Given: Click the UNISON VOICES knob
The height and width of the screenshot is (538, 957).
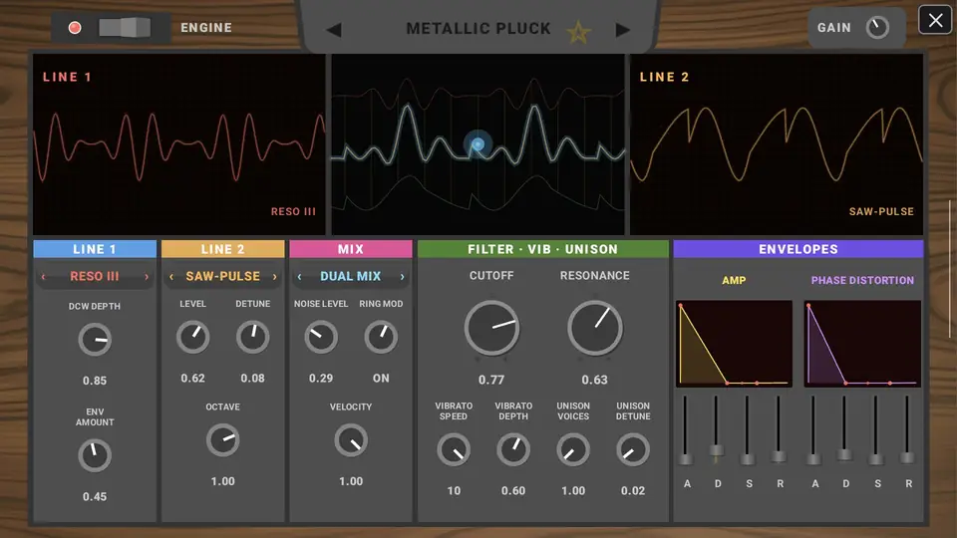Looking at the screenshot, I should (573, 450).
